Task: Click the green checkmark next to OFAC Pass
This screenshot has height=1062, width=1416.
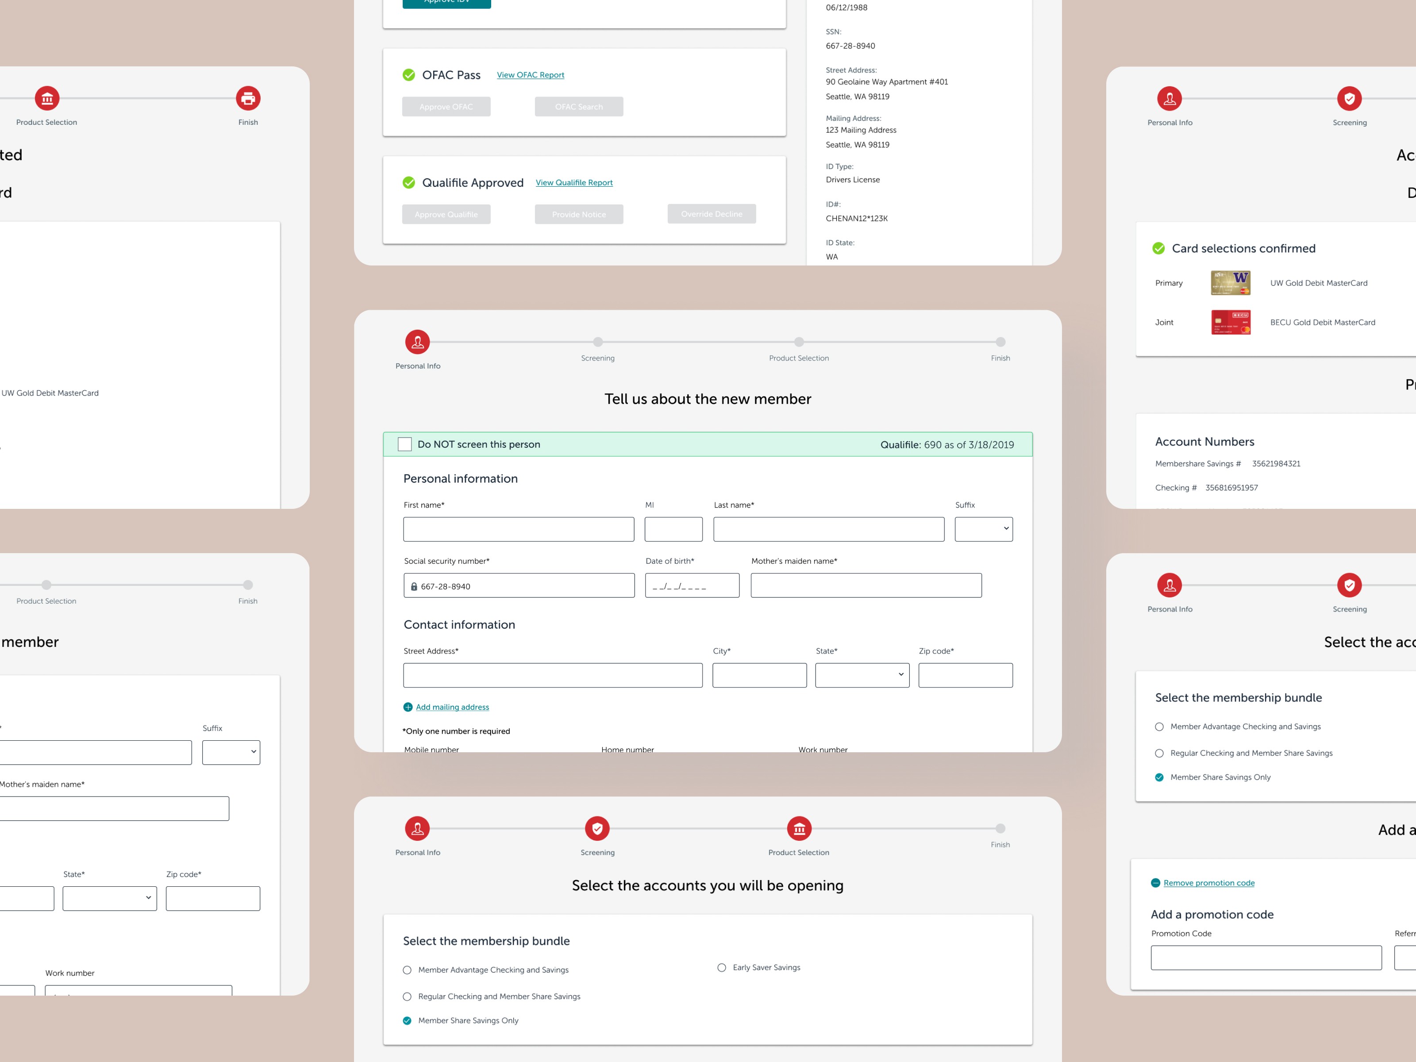Action: (x=408, y=75)
